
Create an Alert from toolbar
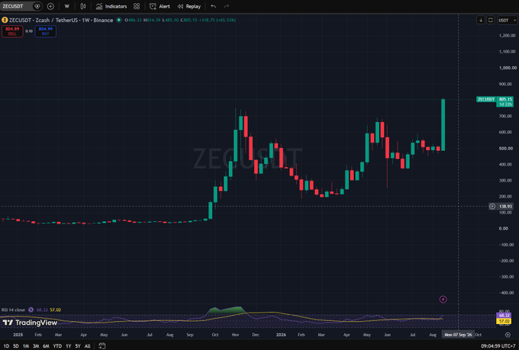click(160, 6)
